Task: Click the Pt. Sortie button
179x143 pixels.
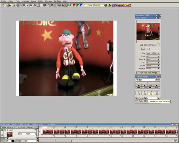Action: tap(140, 101)
